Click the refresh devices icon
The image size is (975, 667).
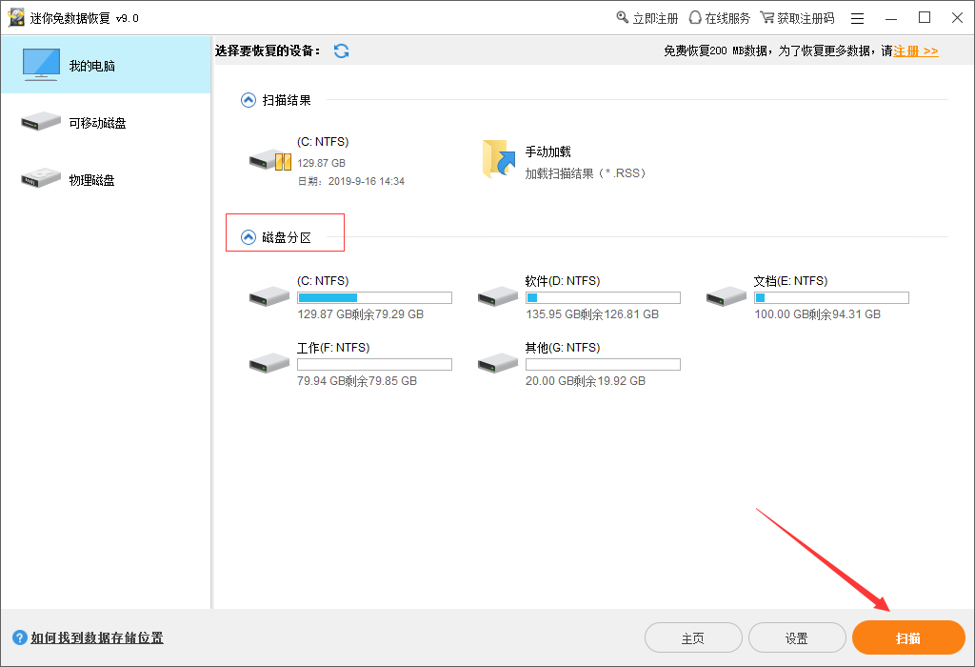[x=342, y=51]
